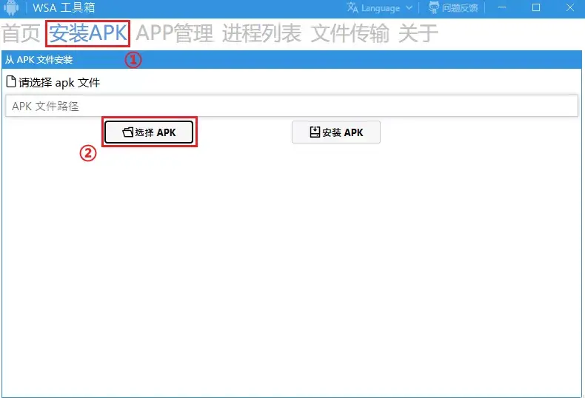Open the 关于 tab
The width and height of the screenshot is (585, 398).
[418, 33]
